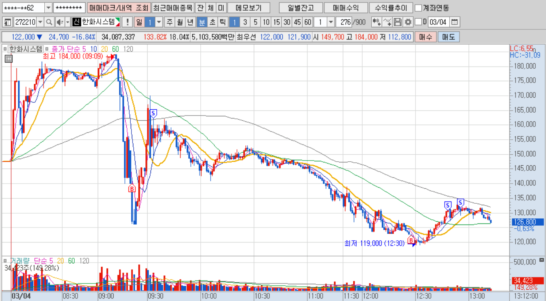
Task: Toggle the D date checkbox
Action: point(418,22)
